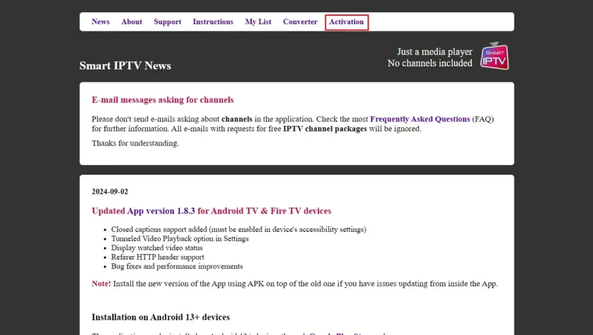This screenshot has width=593, height=335.
Task: Go to the About page
Action: click(x=132, y=22)
